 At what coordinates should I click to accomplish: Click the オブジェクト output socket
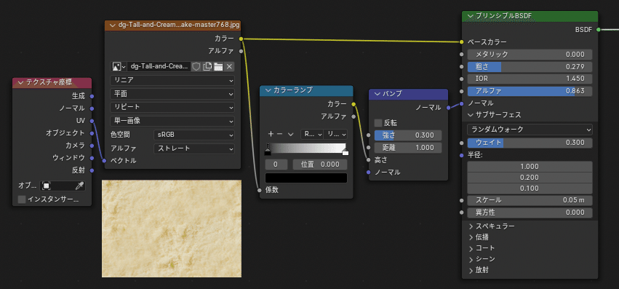pyautogui.click(x=92, y=133)
